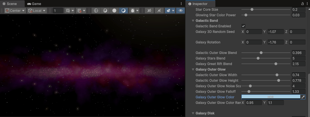Image resolution: width=310 pixels, height=117 pixels.
Task: Click the grid snapping icon
Action: 79,11
